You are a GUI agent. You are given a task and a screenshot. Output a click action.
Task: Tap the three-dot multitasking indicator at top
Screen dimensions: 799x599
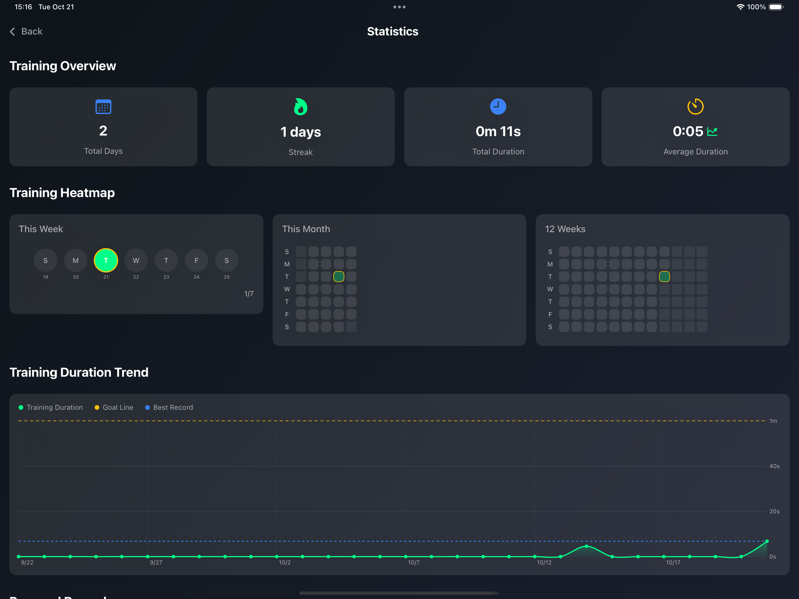pos(399,7)
